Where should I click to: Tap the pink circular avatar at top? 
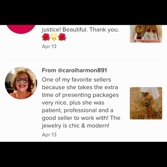[x=21, y=29]
